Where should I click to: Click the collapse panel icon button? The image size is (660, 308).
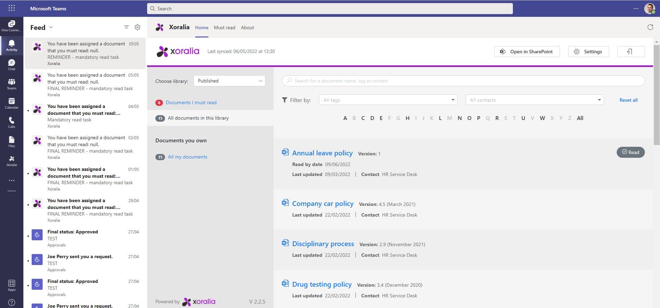631,52
